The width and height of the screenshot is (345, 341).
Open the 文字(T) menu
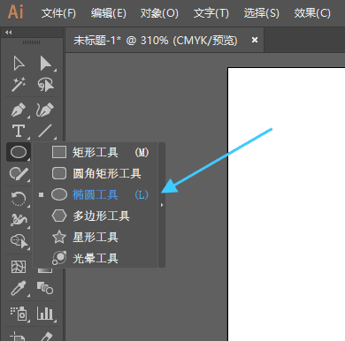211,13
